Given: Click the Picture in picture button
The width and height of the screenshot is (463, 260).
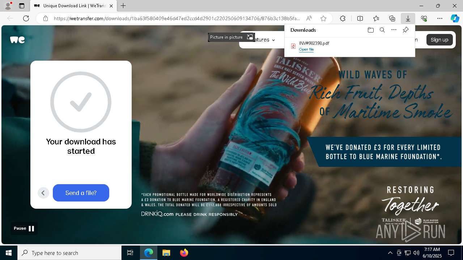Looking at the screenshot, I should 231,37.
